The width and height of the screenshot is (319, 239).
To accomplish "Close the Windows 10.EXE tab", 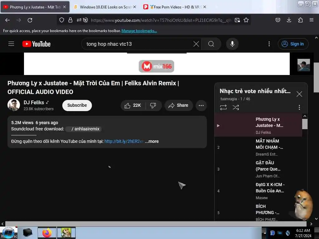I will point(135,7).
